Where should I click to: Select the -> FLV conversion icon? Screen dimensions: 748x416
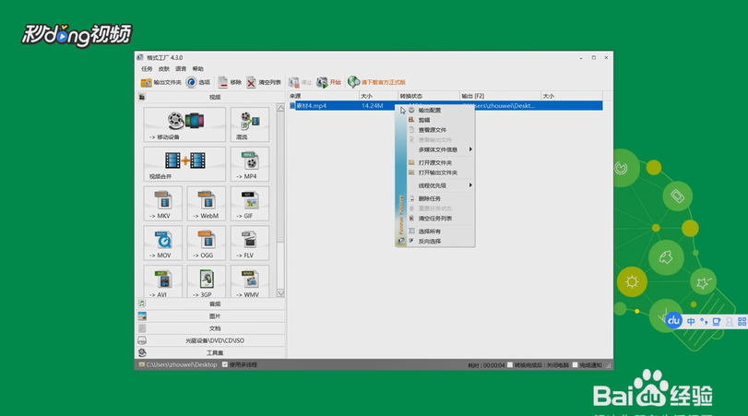250,244
